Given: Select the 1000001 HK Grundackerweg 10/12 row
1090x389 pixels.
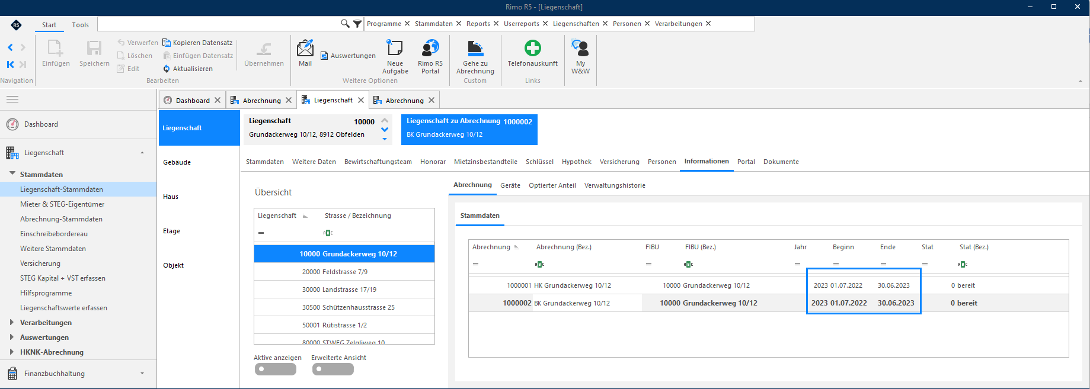Looking at the screenshot, I should [x=769, y=285].
